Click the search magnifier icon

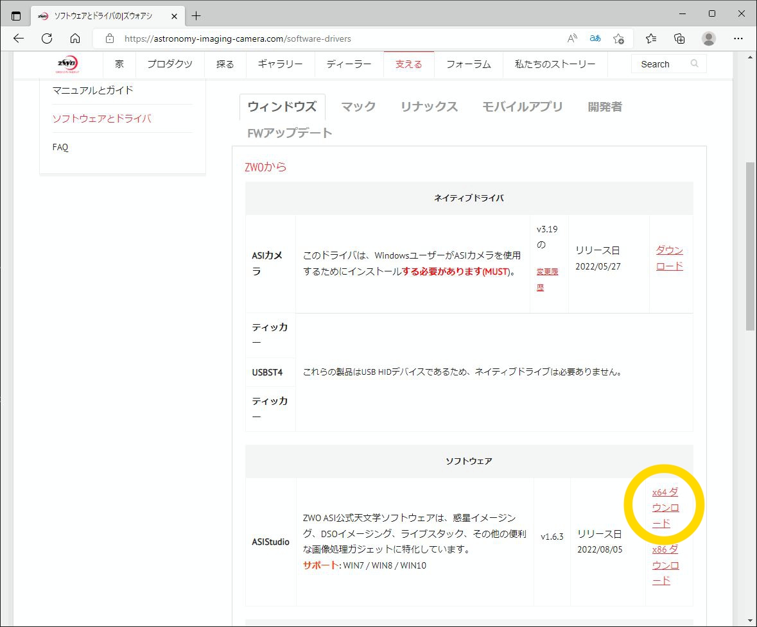tap(694, 64)
